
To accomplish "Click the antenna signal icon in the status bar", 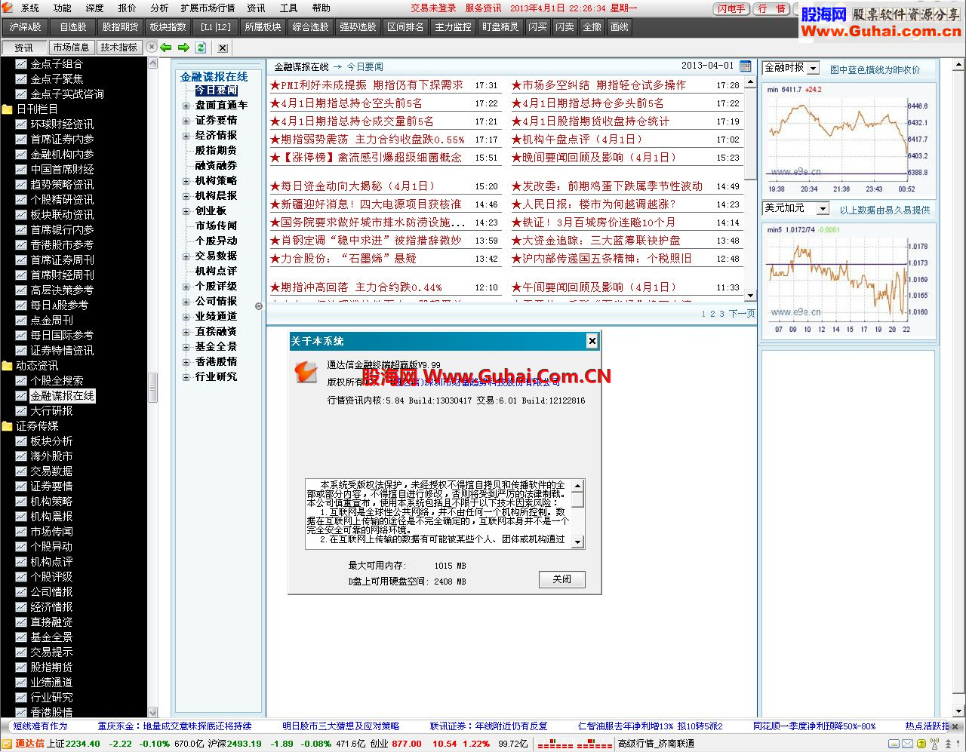I will coord(934,744).
